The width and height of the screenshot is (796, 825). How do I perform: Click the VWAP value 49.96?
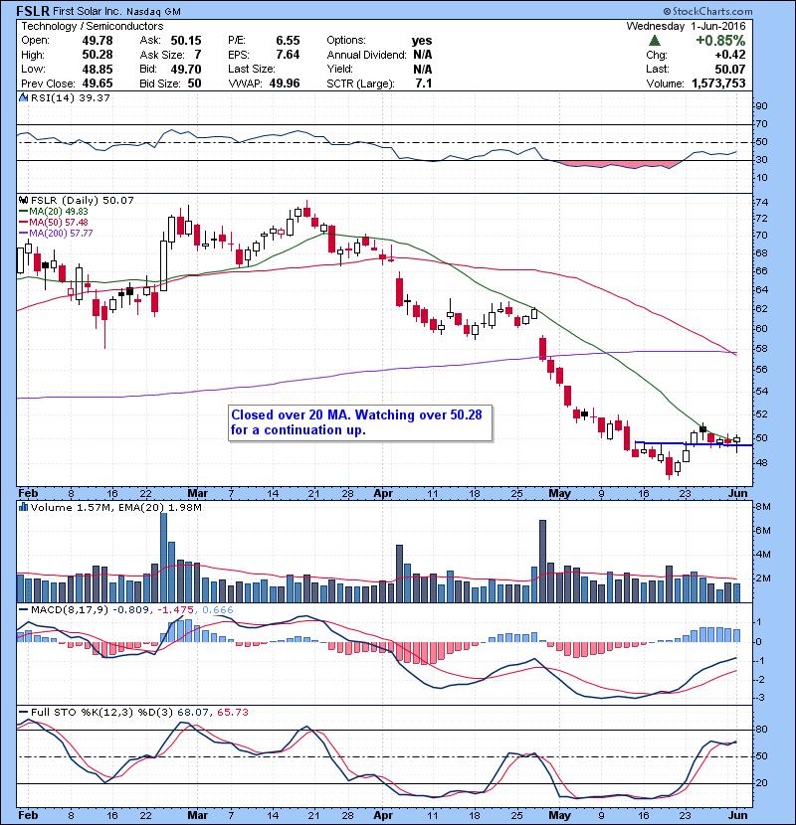pyautogui.click(x=285, y=83)
